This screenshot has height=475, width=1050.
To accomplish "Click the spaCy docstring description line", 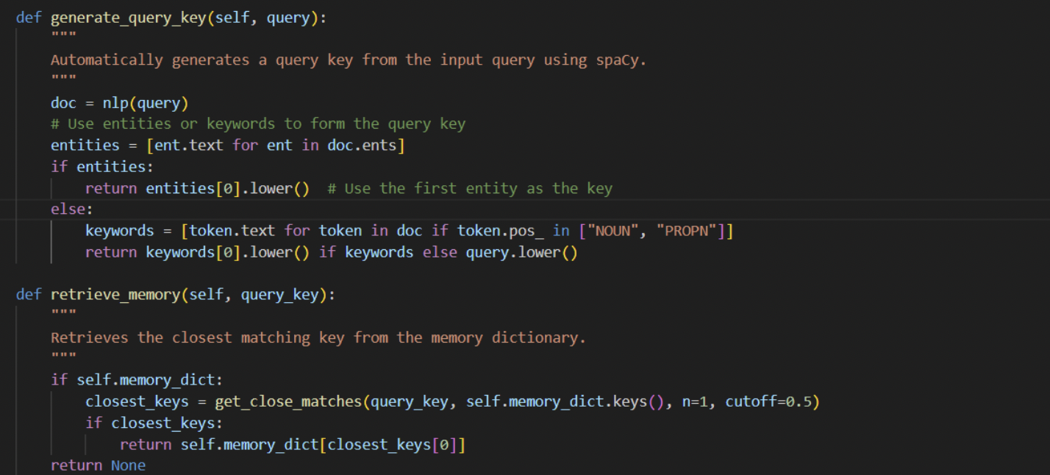I will point(348,60).
